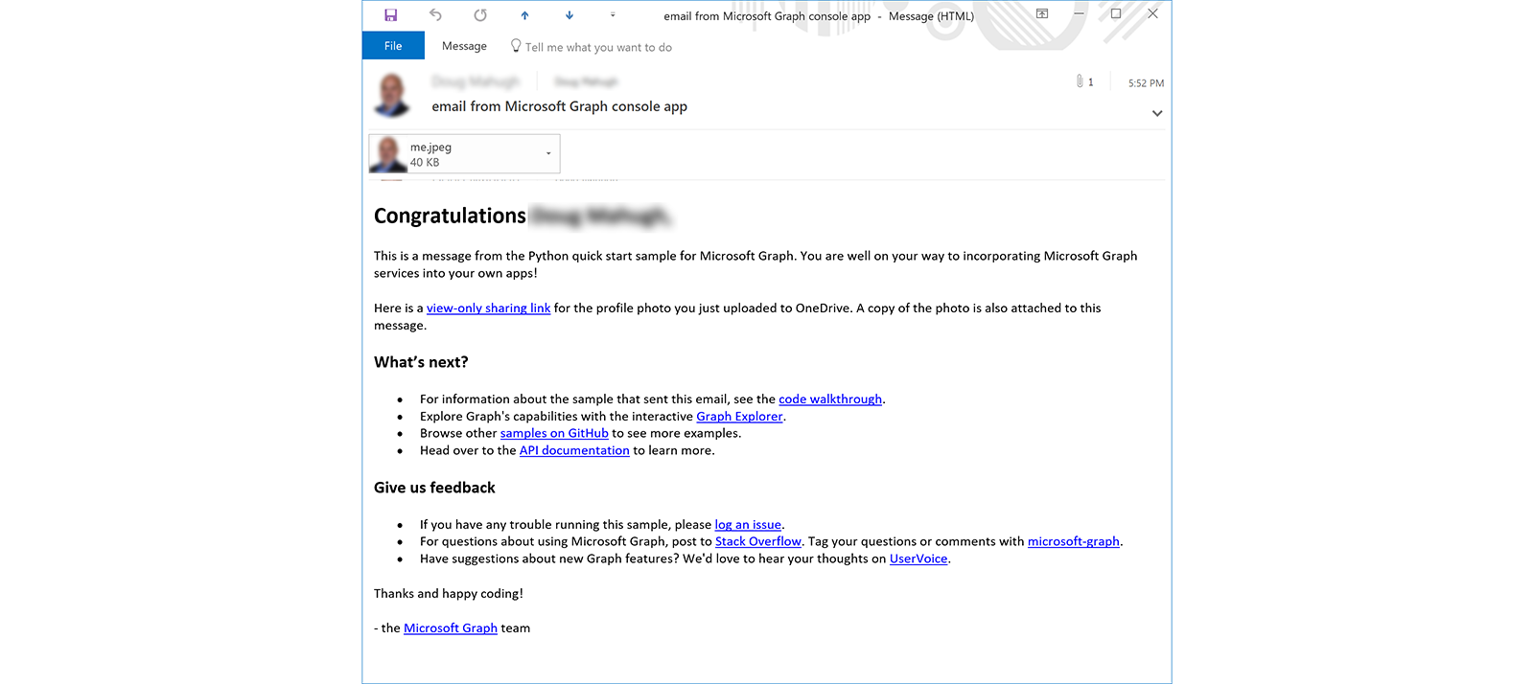The image size is (1534, 684).
Task: Switch to the Message ribbon tab
Action: (464, 46)
